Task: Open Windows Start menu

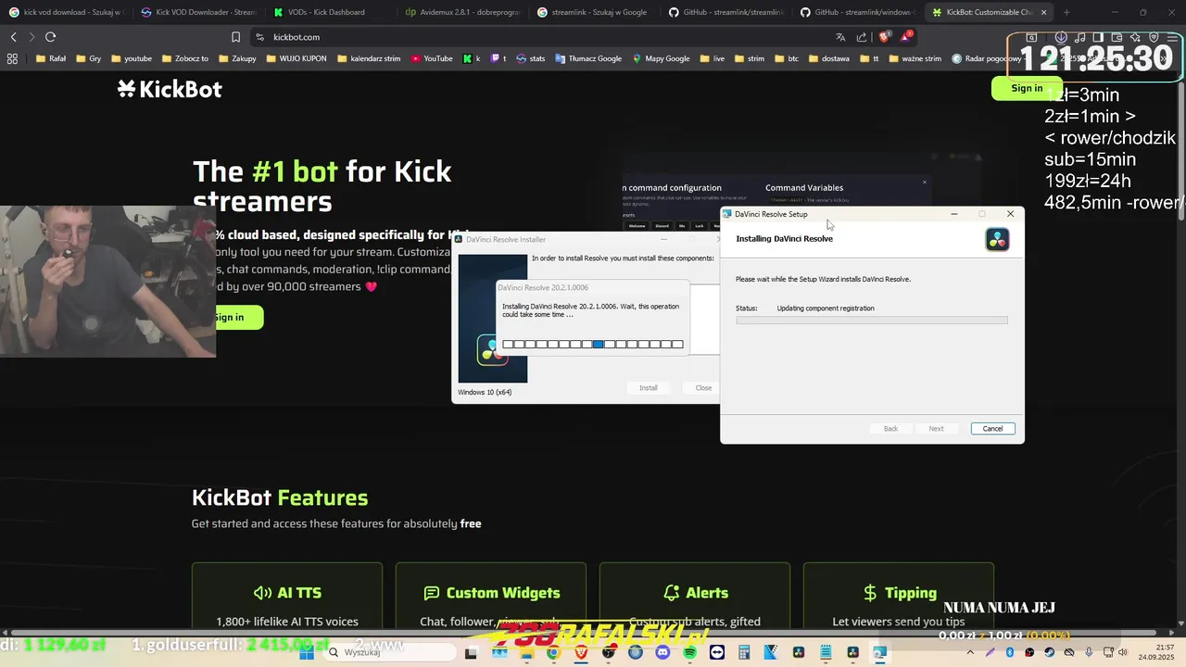Action: pyautogui.click(x=306, y=653)
